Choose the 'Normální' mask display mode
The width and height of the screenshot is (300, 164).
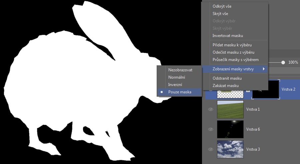point(177,77)
